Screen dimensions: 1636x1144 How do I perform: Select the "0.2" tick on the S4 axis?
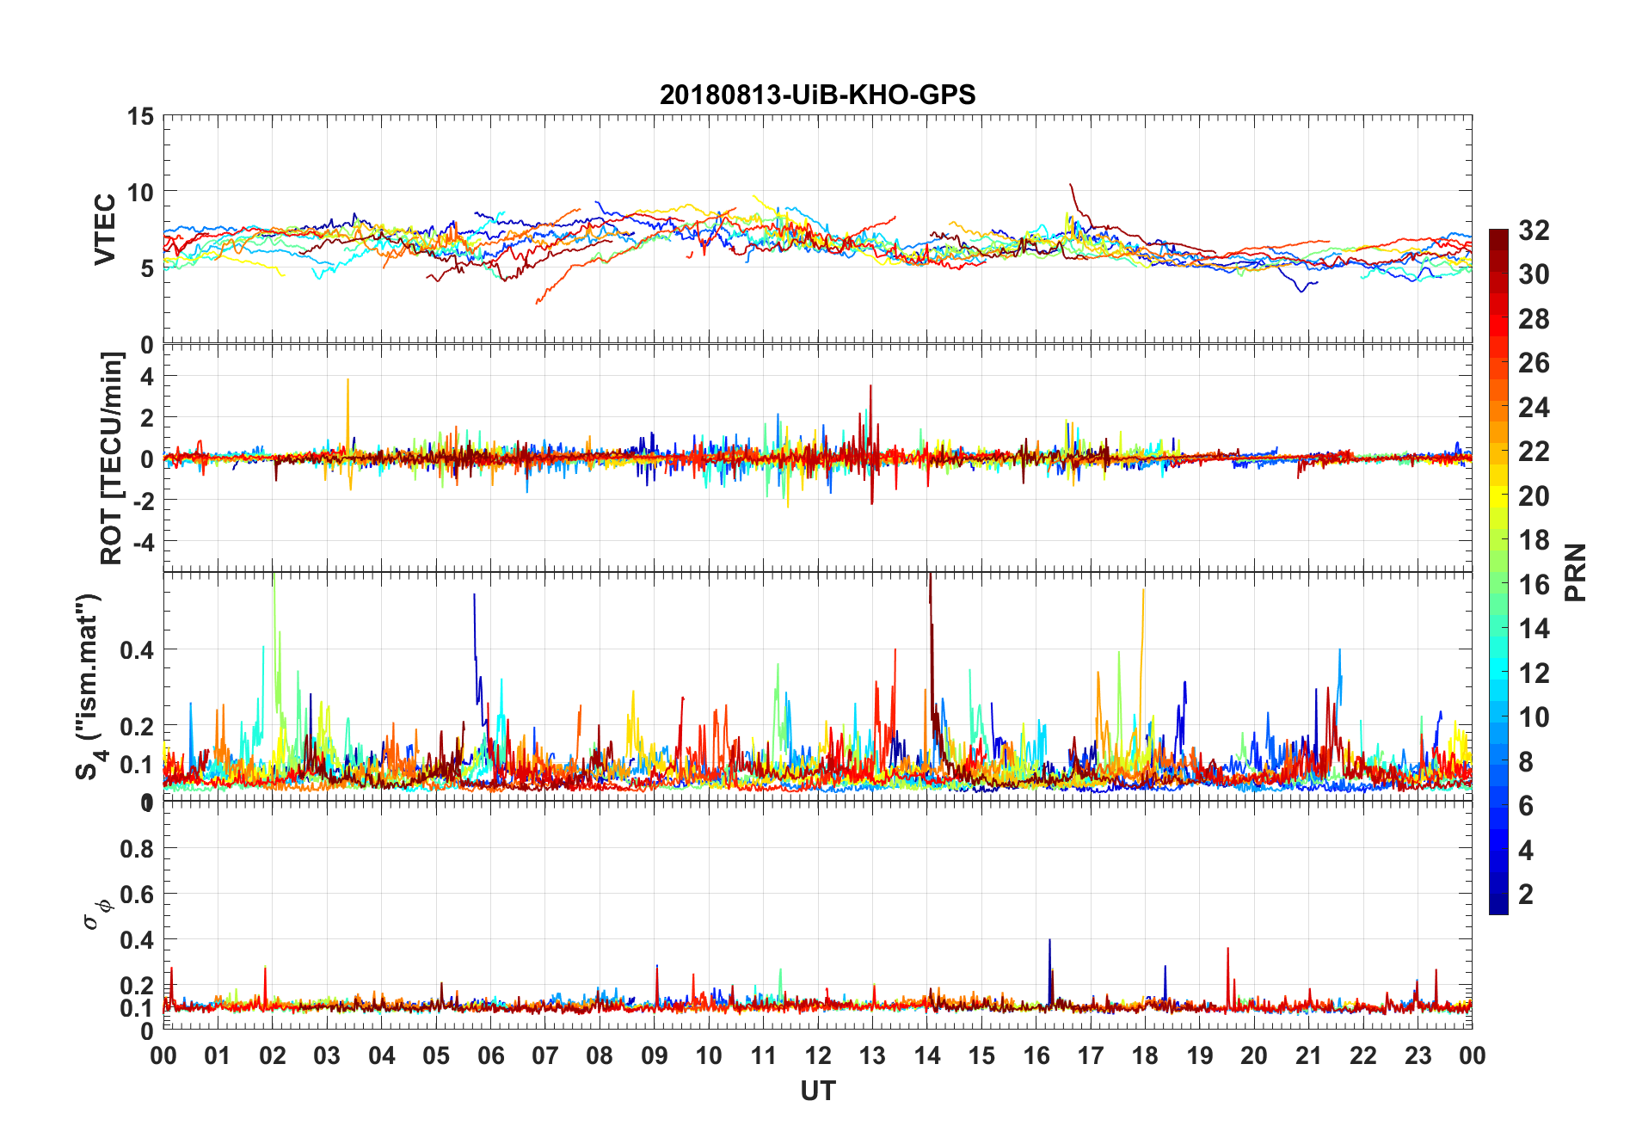pyautogui.click(x=138, y=727)
